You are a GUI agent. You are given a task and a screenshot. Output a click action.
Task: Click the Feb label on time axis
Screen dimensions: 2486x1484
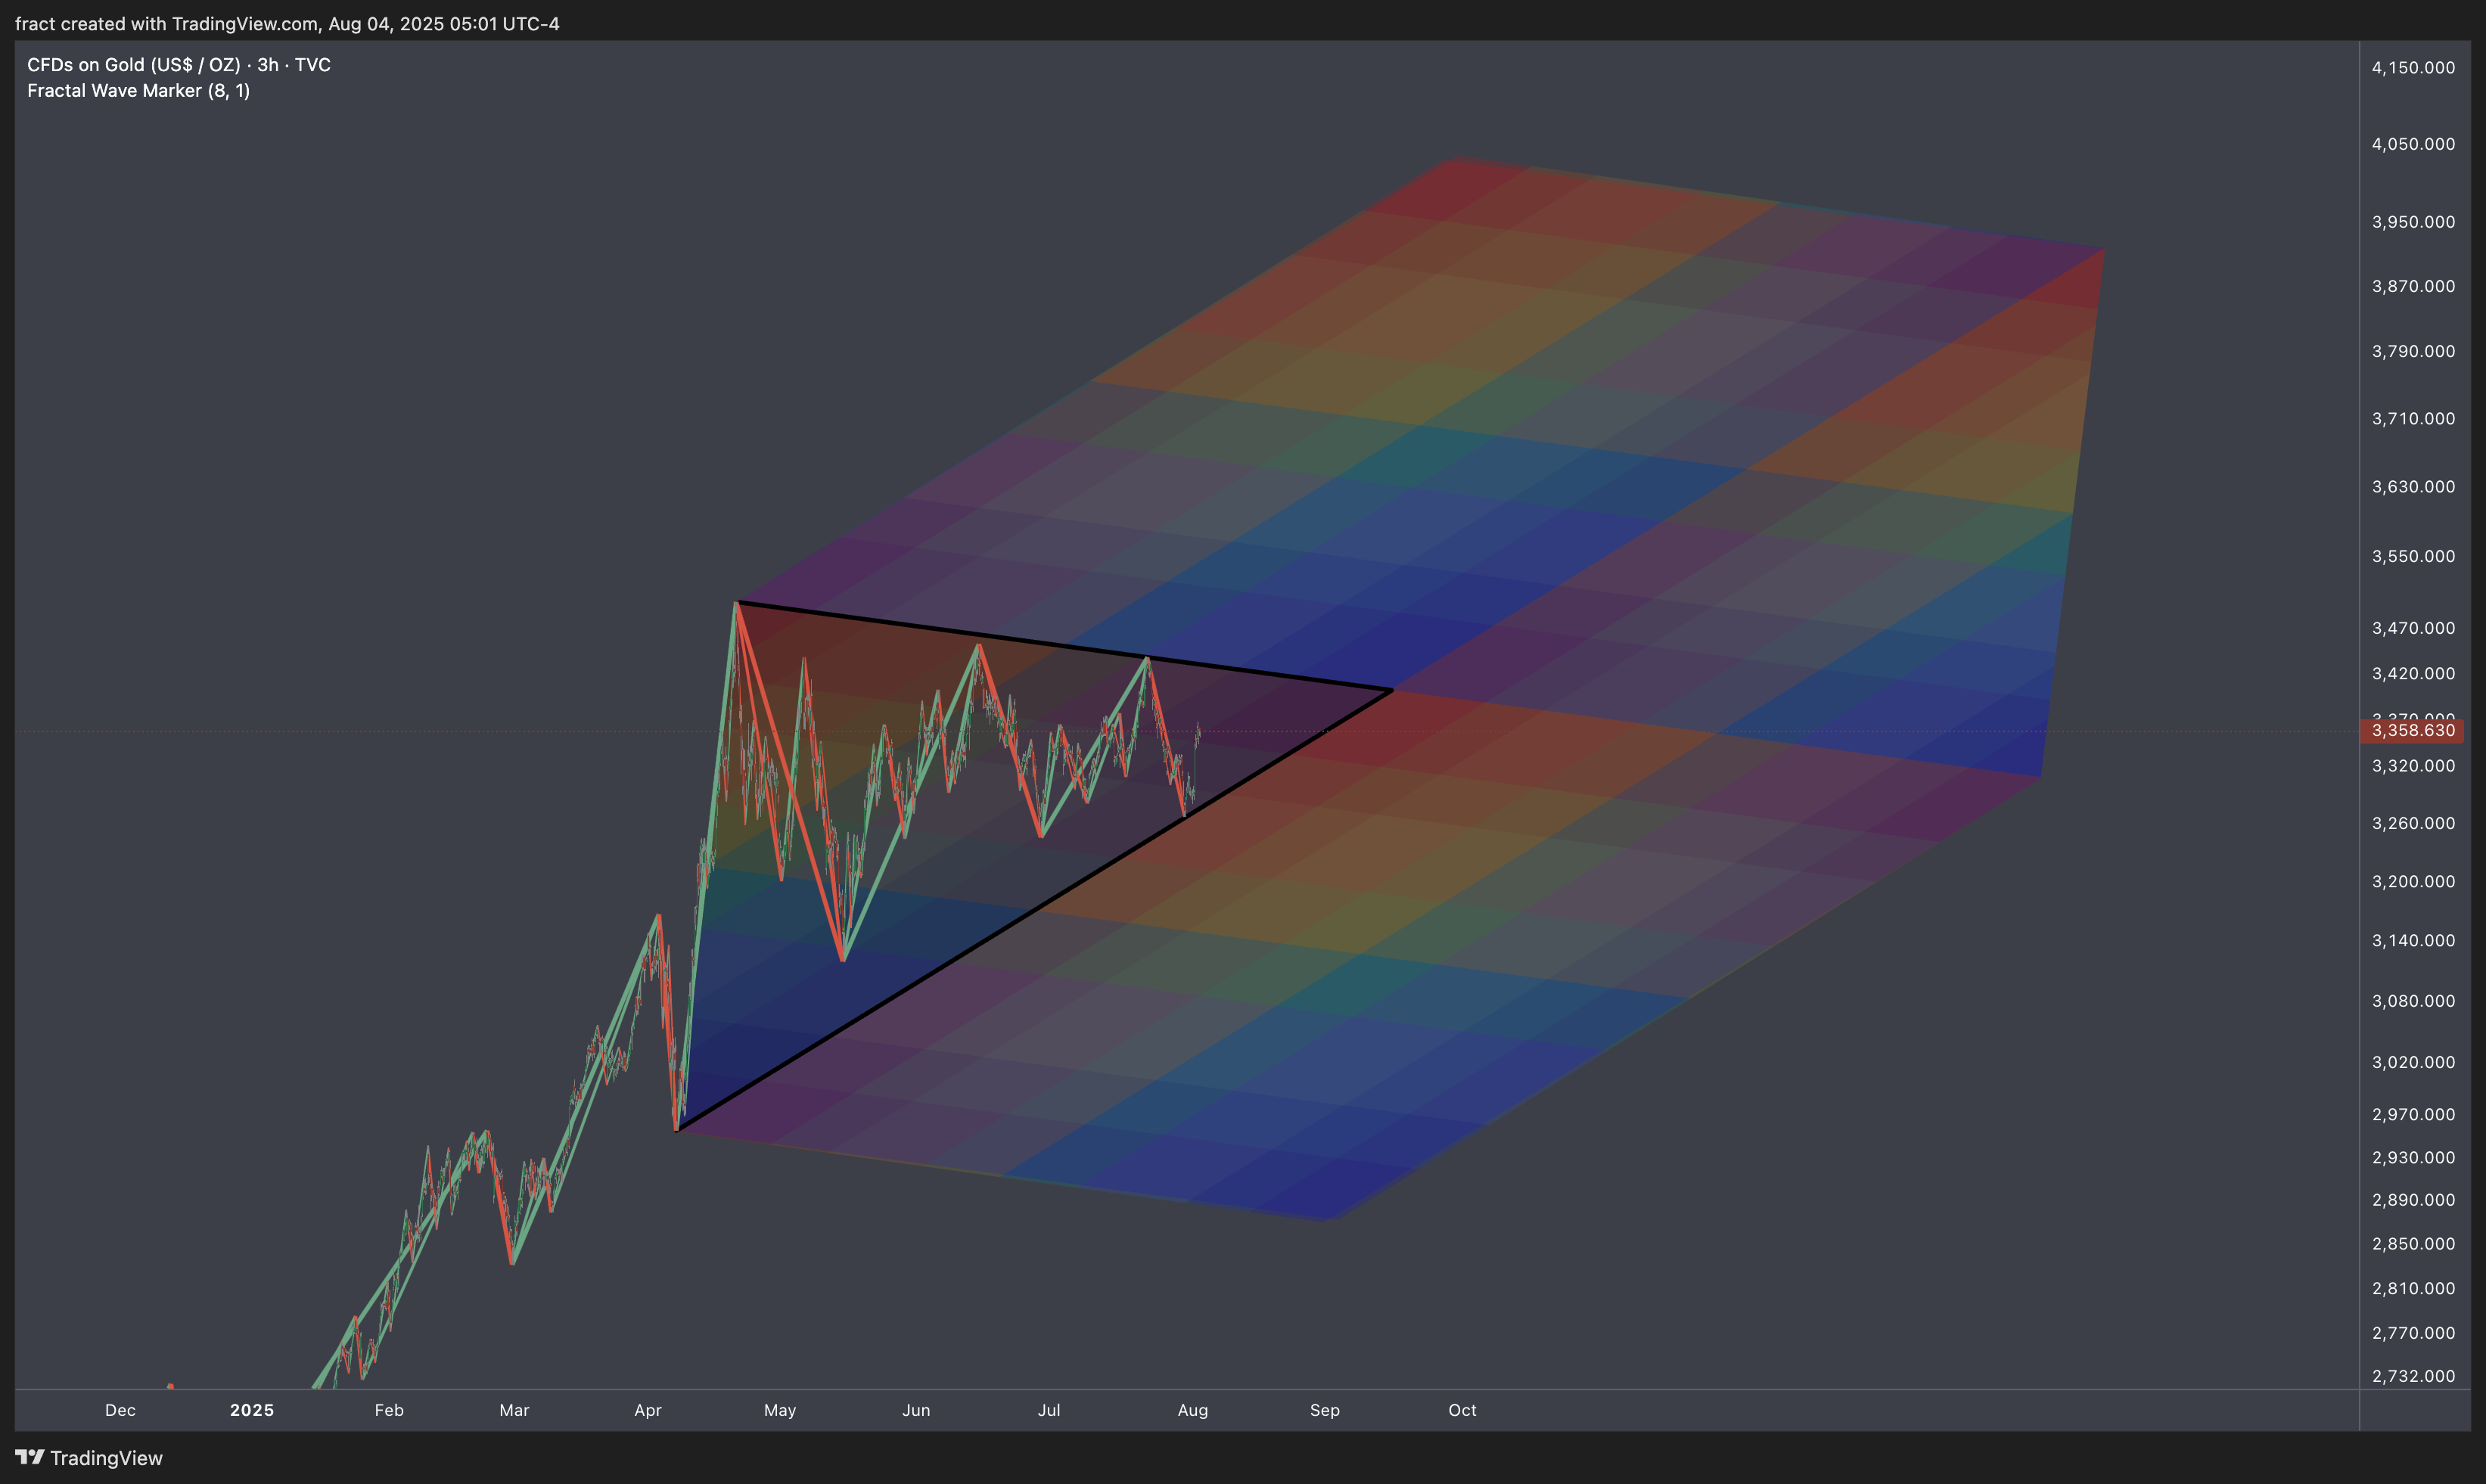389,1410
